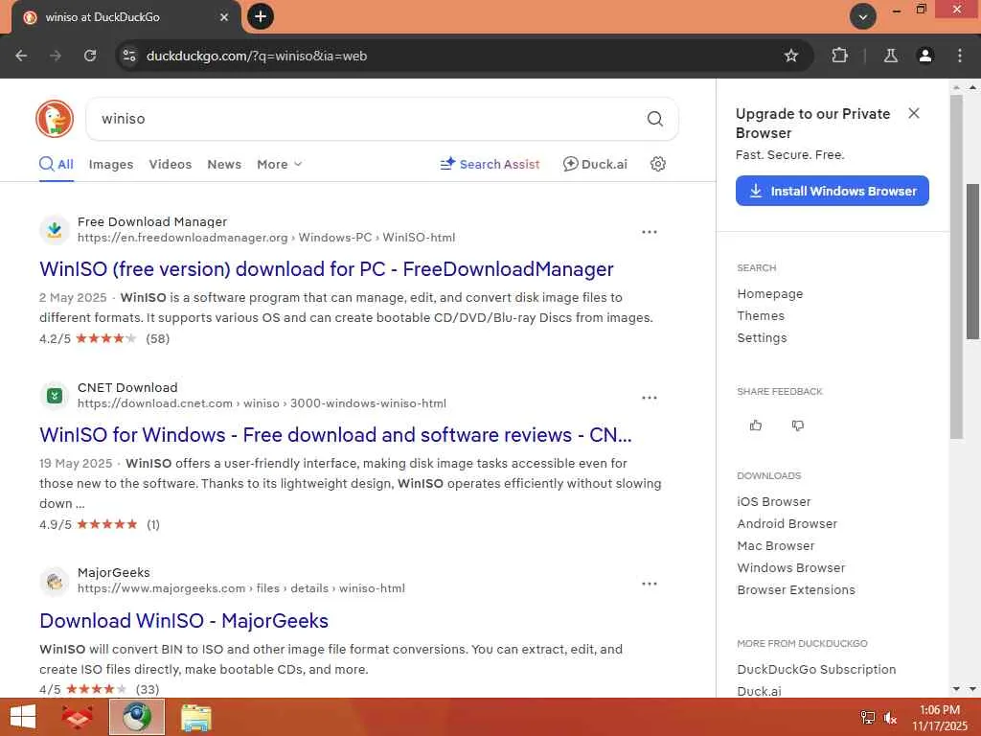Click the thumbs up feedback icon
The height and width of the screenshot is (736, 981).
pos(756,425)
